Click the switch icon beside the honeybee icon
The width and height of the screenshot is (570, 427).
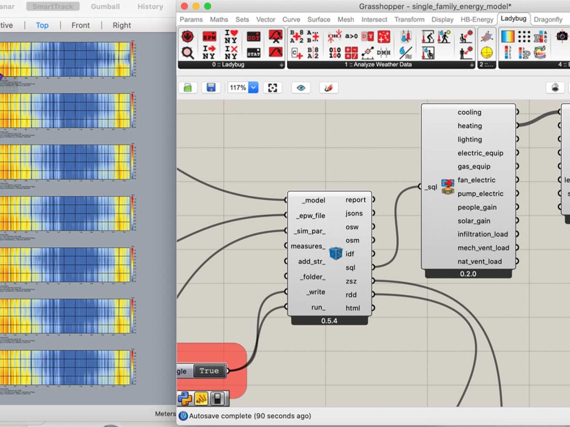[218, 399]
